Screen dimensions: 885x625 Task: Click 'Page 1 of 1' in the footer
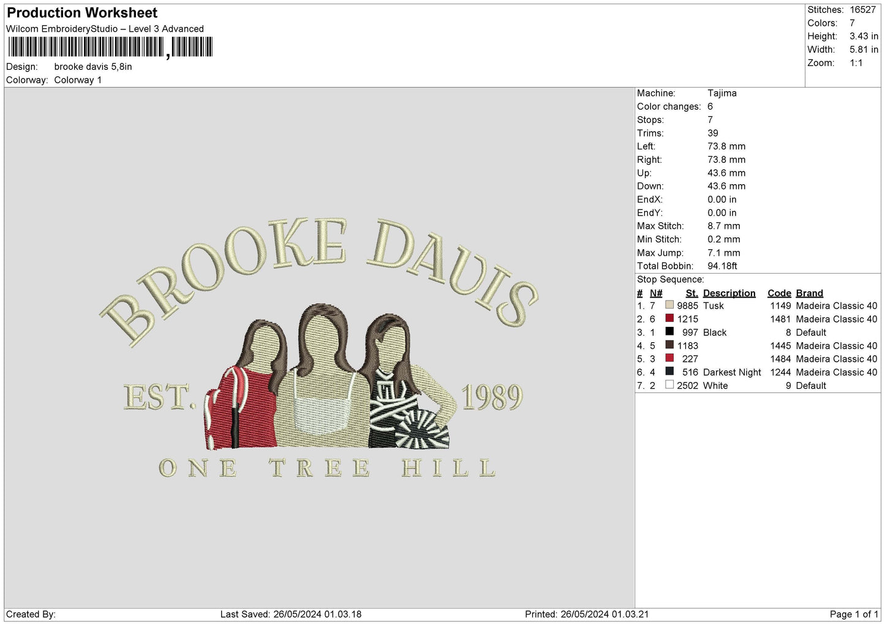point(854,615)
